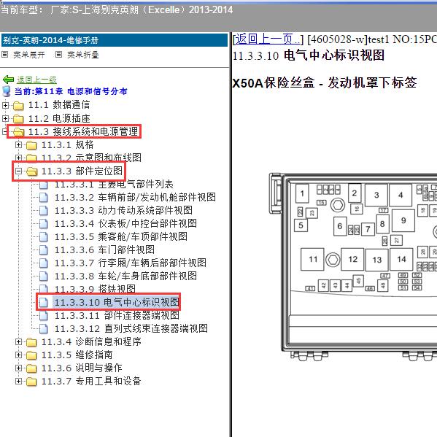
Task: Open 11.3.3.2 车辆前部/发动机舱部件视图
Action: (x=135, y=197)
